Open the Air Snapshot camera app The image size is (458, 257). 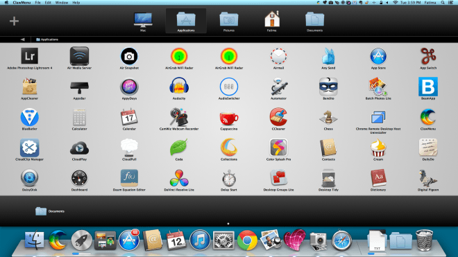point(129,56)
